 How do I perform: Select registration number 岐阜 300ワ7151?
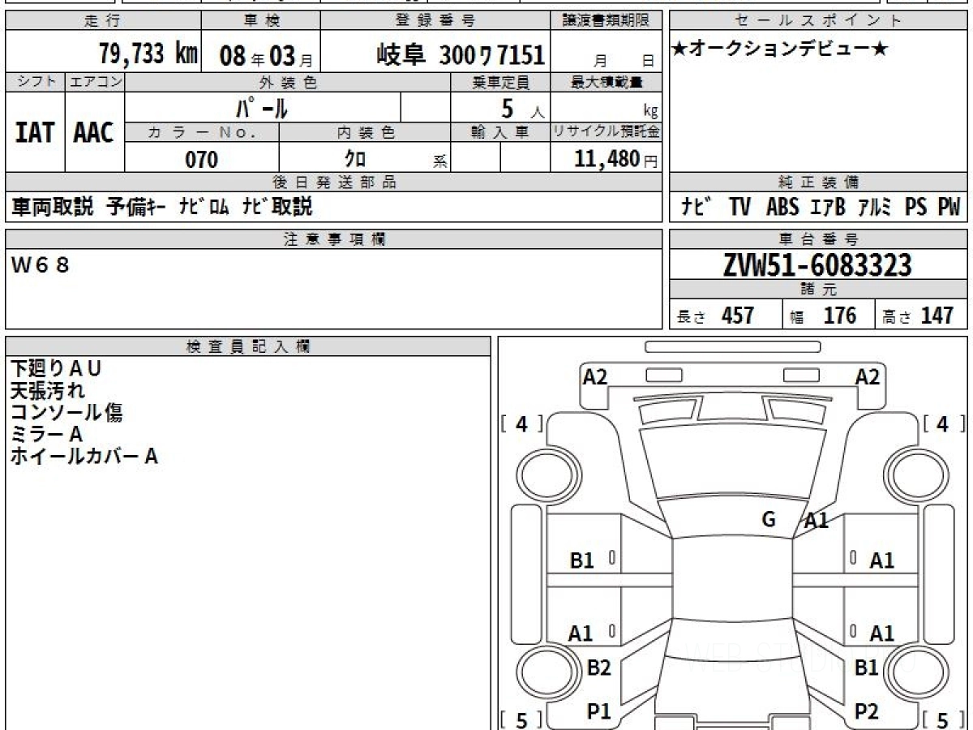[460, 55]
